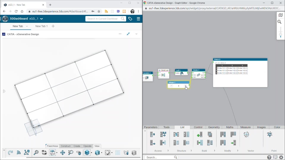Click the list-with-arrow icon in Access group
The image size is (285, 160).
pyautogui.click(x=153, y=143)
